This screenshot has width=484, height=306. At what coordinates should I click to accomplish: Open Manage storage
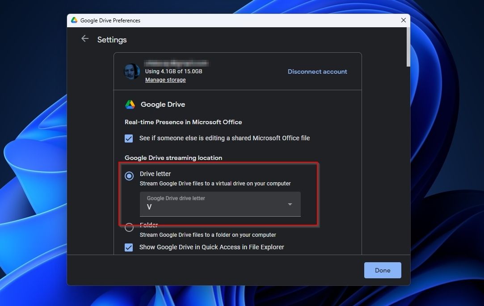click(x=165, y=80)
